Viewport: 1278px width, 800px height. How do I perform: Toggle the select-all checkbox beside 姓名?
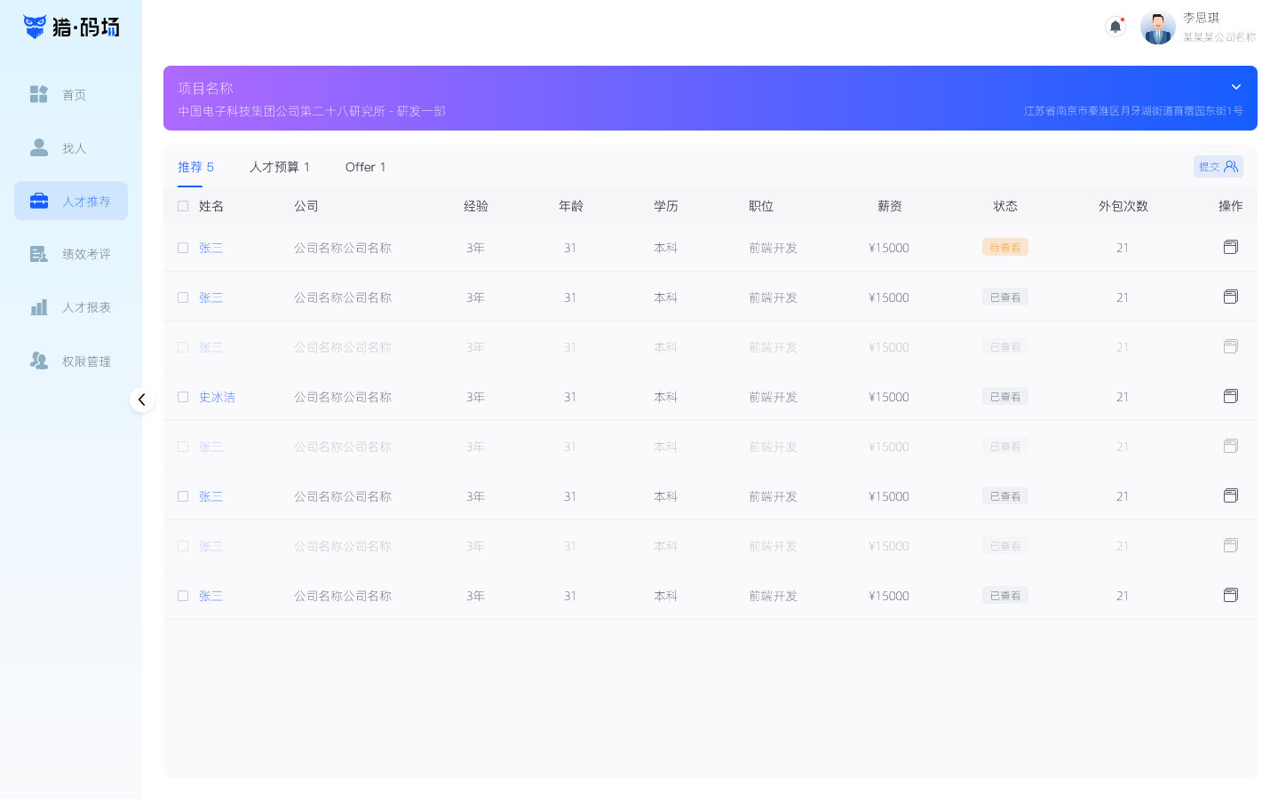(183, 206)
